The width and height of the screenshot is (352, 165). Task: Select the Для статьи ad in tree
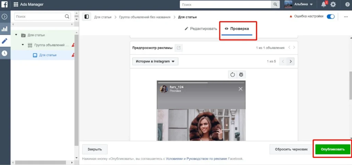[47, 55]
